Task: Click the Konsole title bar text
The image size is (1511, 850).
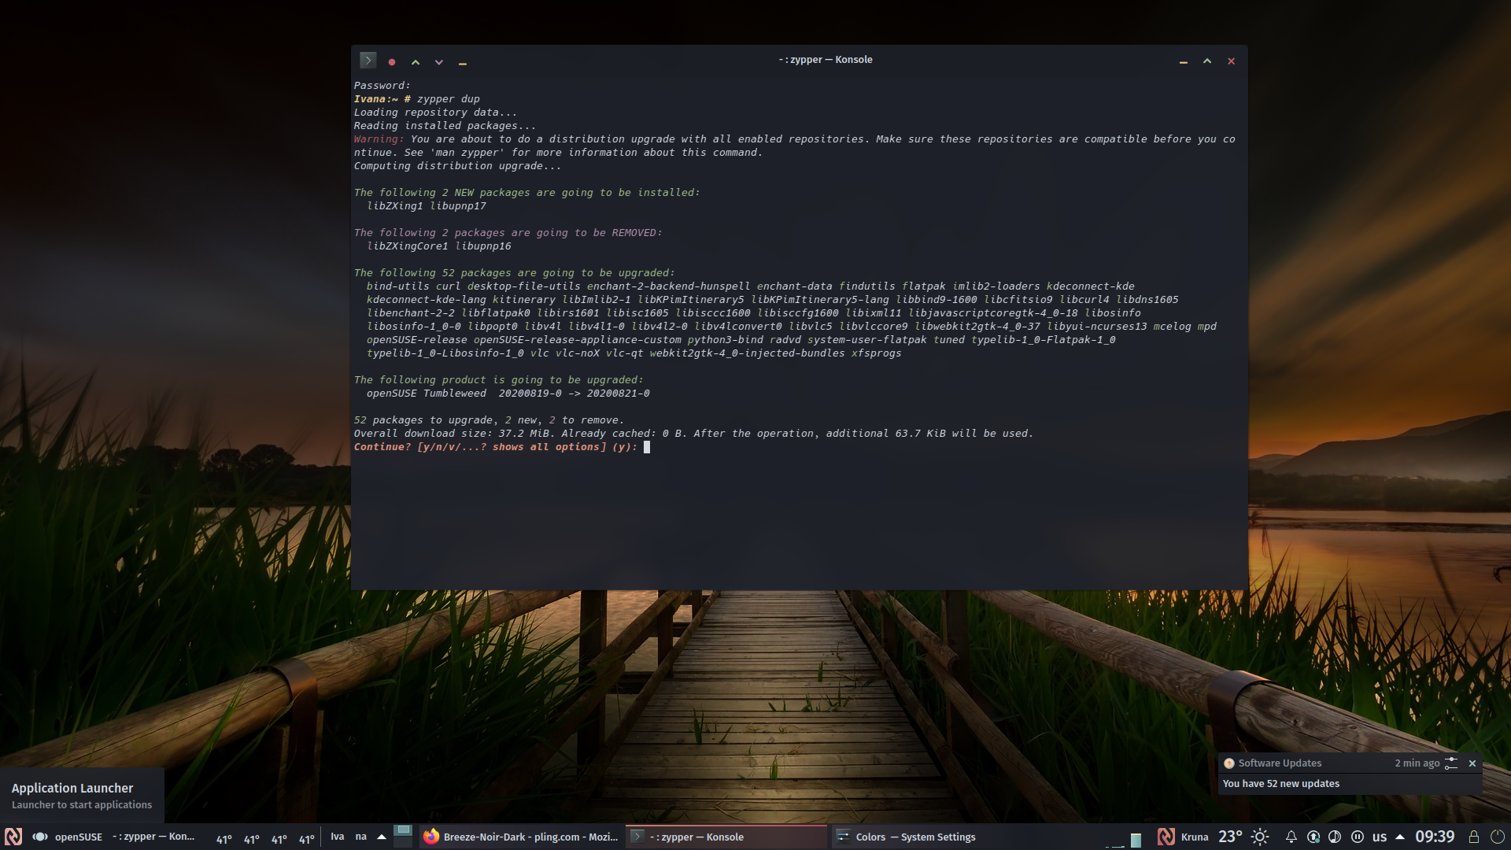Action: (826, 60)
